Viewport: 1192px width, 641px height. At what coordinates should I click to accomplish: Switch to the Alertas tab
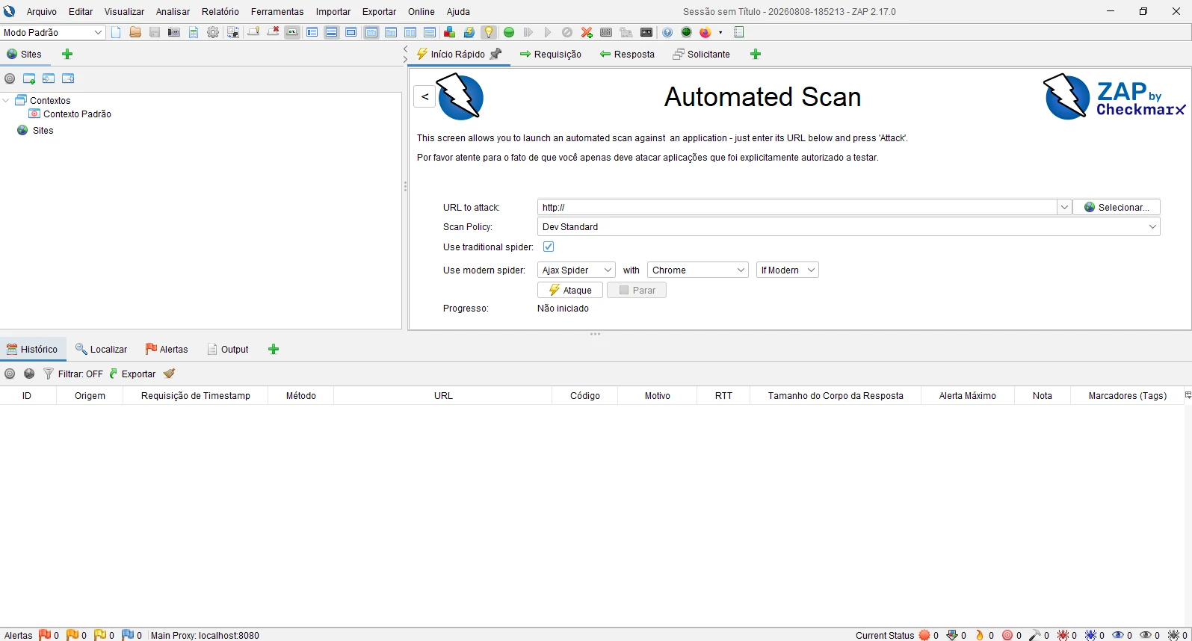[167, 349]
